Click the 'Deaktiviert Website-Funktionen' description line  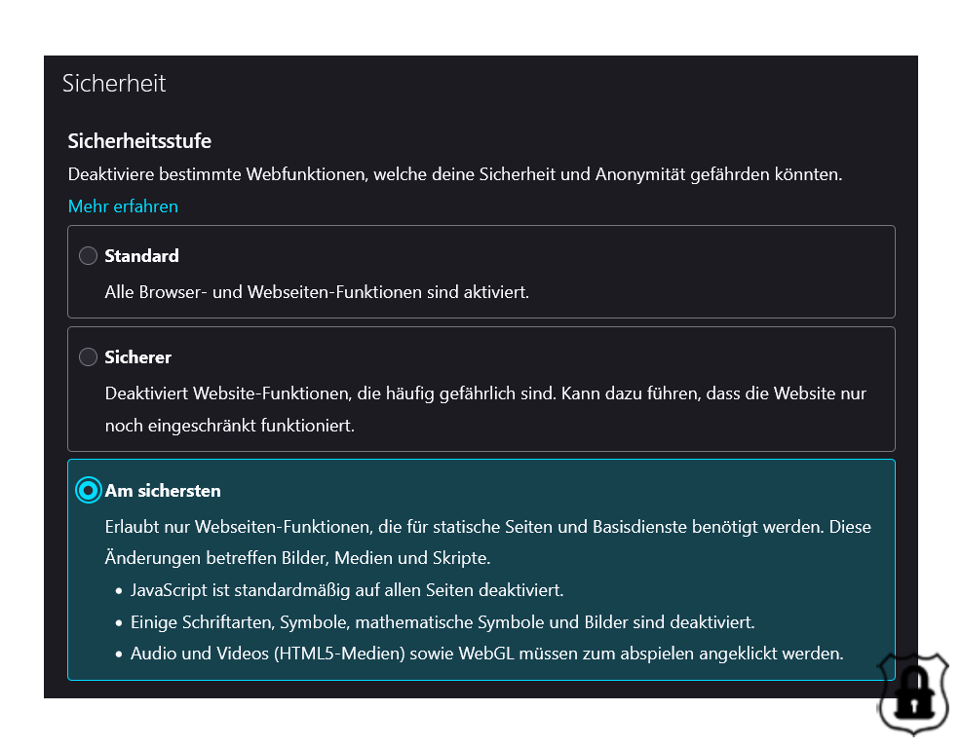(485, 393)
